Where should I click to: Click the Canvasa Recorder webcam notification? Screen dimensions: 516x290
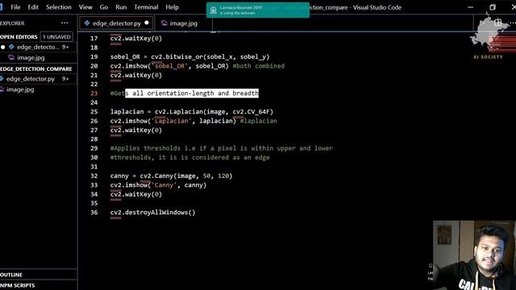[x=258, y=10]
